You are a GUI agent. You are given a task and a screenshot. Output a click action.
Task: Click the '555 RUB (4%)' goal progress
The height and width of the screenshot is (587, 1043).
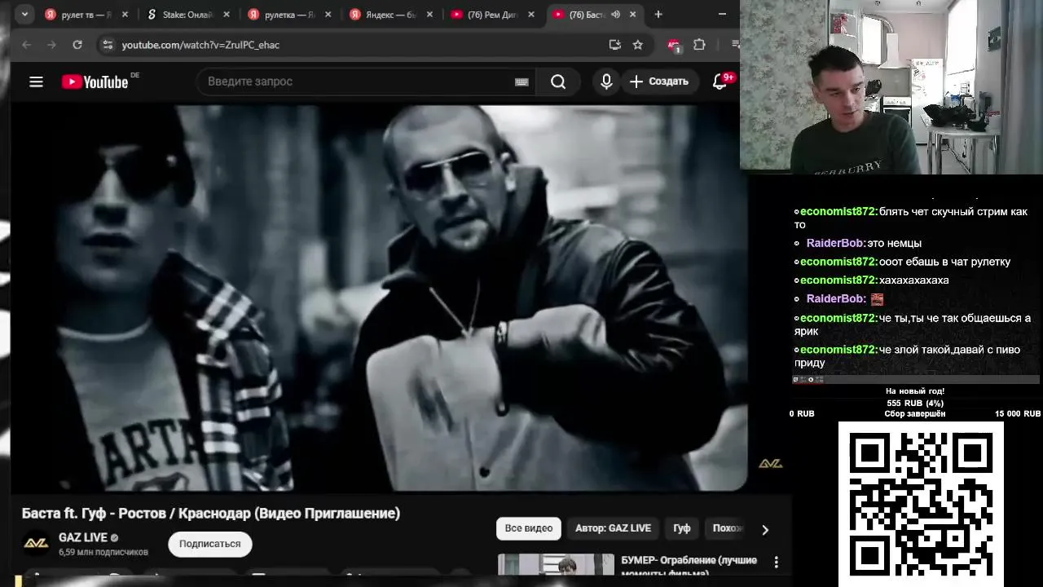[x=915, y=403]
